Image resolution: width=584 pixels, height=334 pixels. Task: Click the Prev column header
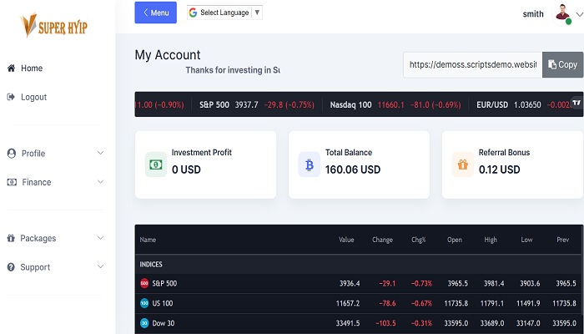(x=563, y=240)
